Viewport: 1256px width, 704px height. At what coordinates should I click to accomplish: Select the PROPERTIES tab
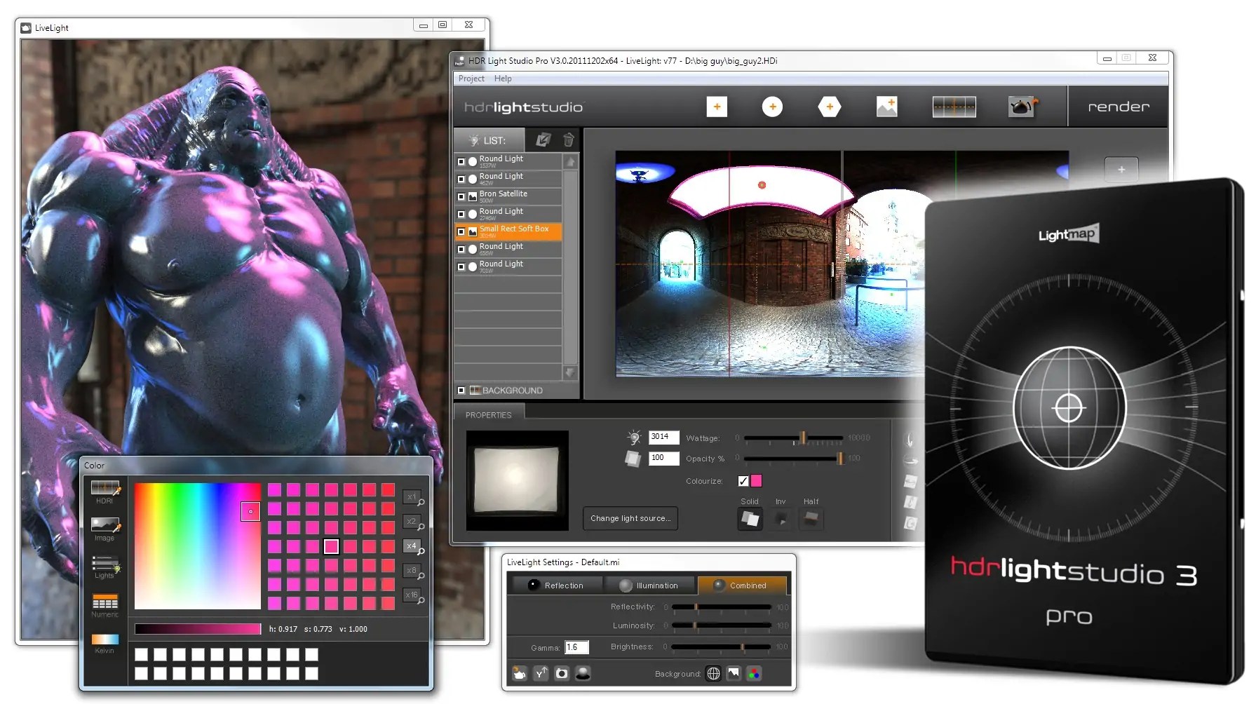pyautogui.click(x=489, y=415)
